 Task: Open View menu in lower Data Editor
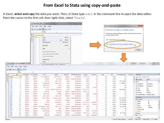[x=16, y=67]
